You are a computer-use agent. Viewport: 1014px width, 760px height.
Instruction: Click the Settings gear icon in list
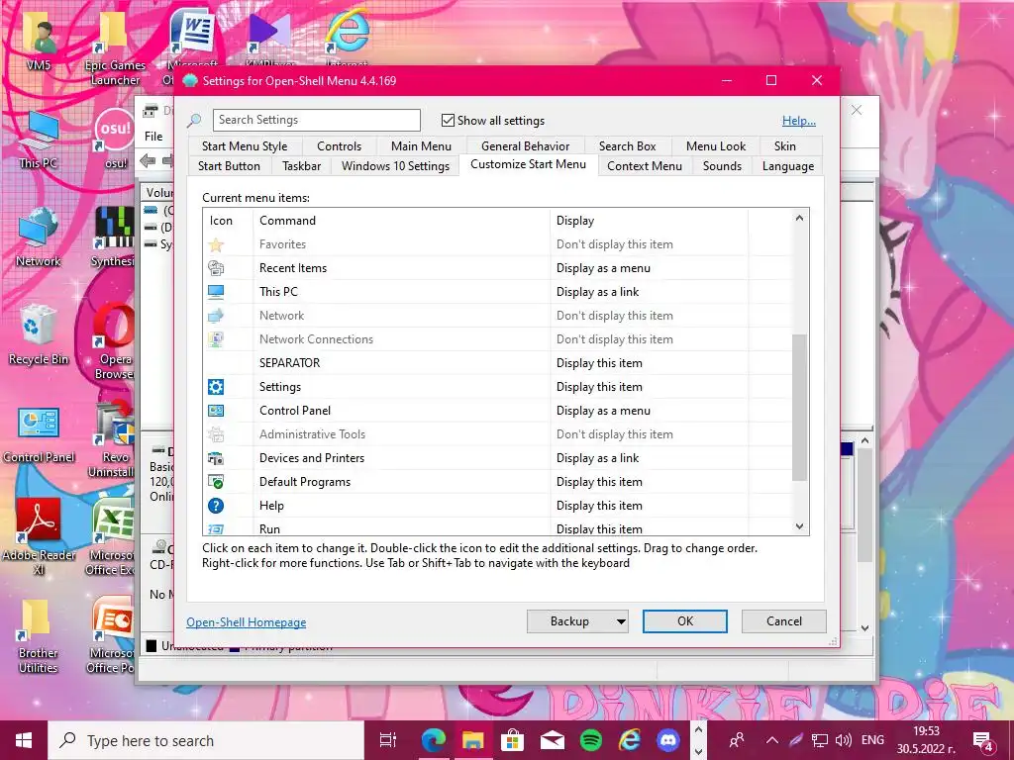pyautogui.click(x=215, y=387)
